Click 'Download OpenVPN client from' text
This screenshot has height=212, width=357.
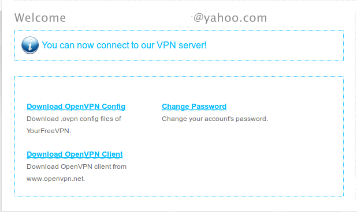click(x=76, y=166)
